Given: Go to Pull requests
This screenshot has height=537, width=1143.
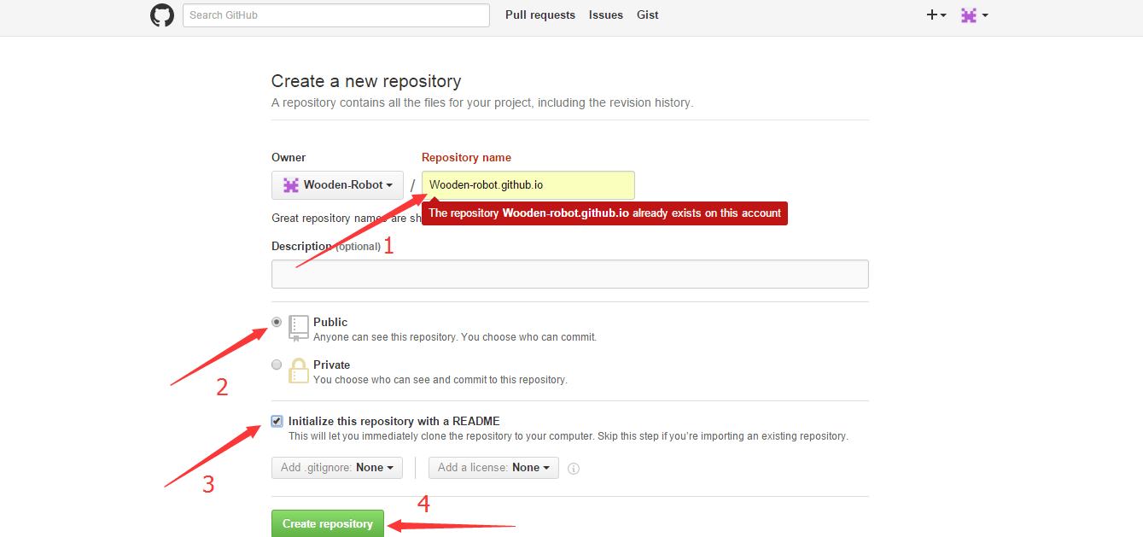Looking at the screenshot, I should point(539,15).
